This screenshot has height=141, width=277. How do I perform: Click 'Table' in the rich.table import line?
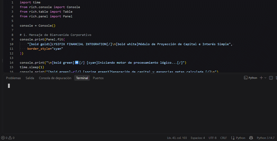[x=68, y=12]
